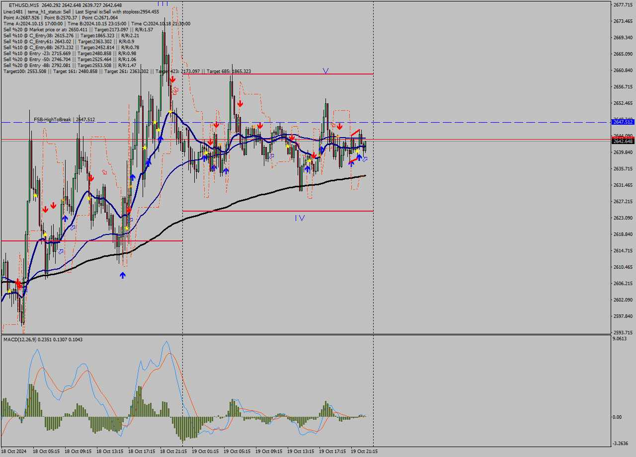636x457 pixels.
Task: Click the 'Time A:2024.10.15 17:00:00' line
Action: (96, 23)
